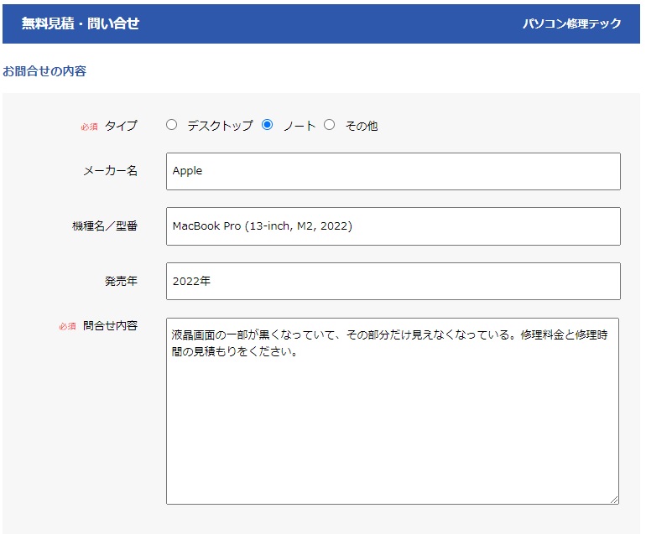Image resolution: width=646 pixels, height=534 pixels.
Task: Click the パソコン修理テック site name
Action: (x=572, y=23)
